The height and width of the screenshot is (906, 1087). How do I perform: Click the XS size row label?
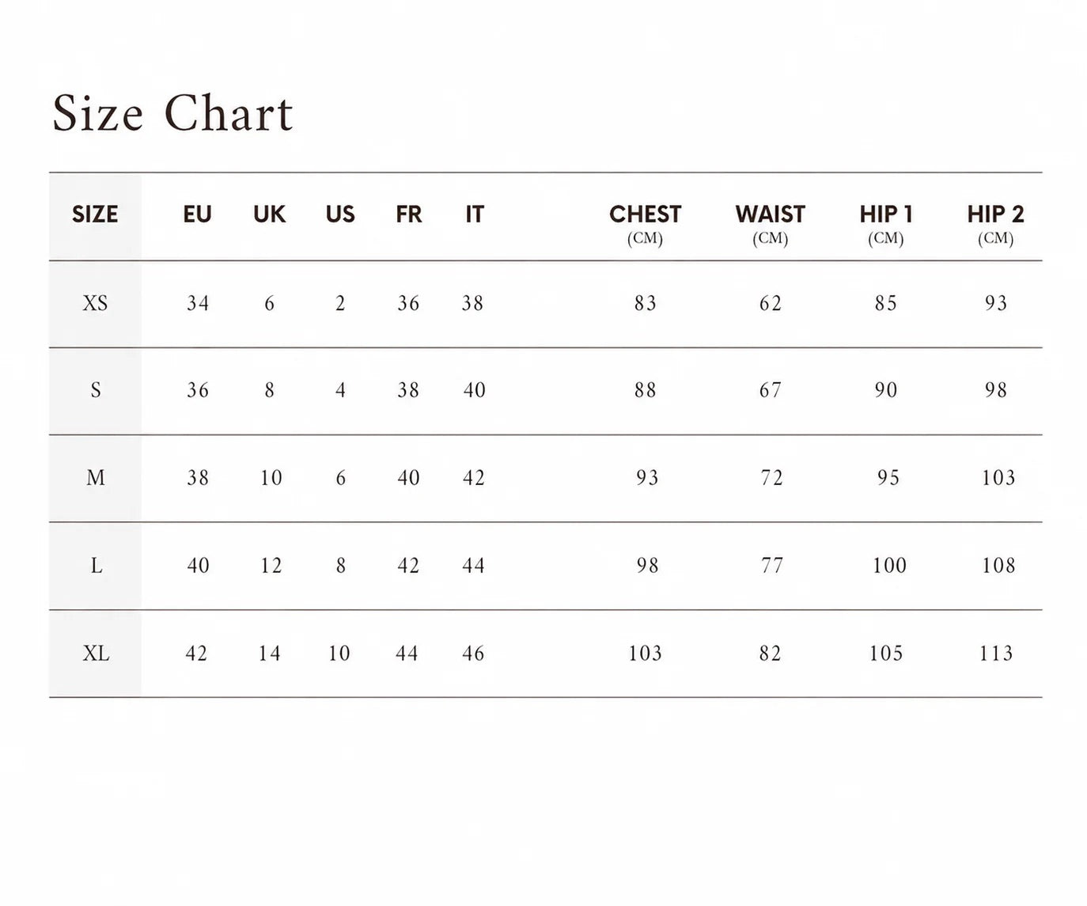tap(95, 303)
